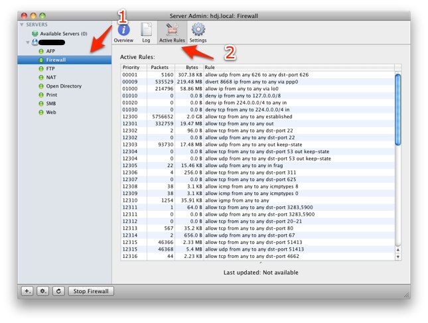Select rule 'deny ip from 224.0.0.0/4 to any in'
428x323 pixels.
(x=257, y=103)
